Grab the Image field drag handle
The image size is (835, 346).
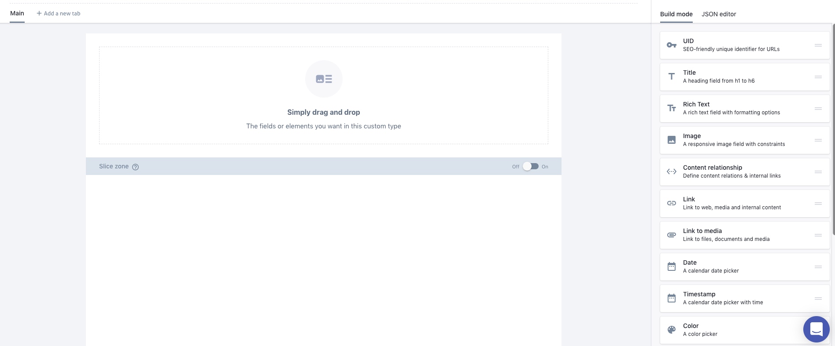pos(818,140)
